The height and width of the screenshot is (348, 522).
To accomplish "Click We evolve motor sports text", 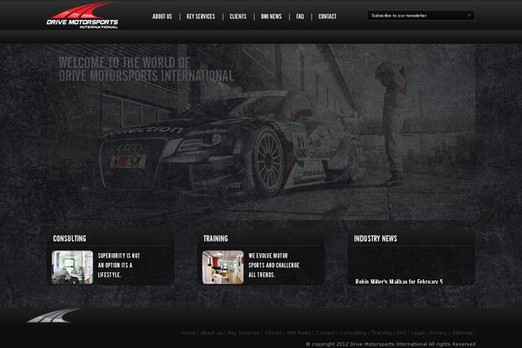I will point(274,265).
